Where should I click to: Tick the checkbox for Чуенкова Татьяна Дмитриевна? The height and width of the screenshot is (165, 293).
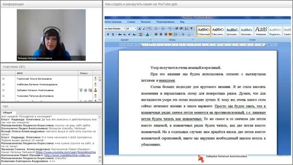coord(3,96)
